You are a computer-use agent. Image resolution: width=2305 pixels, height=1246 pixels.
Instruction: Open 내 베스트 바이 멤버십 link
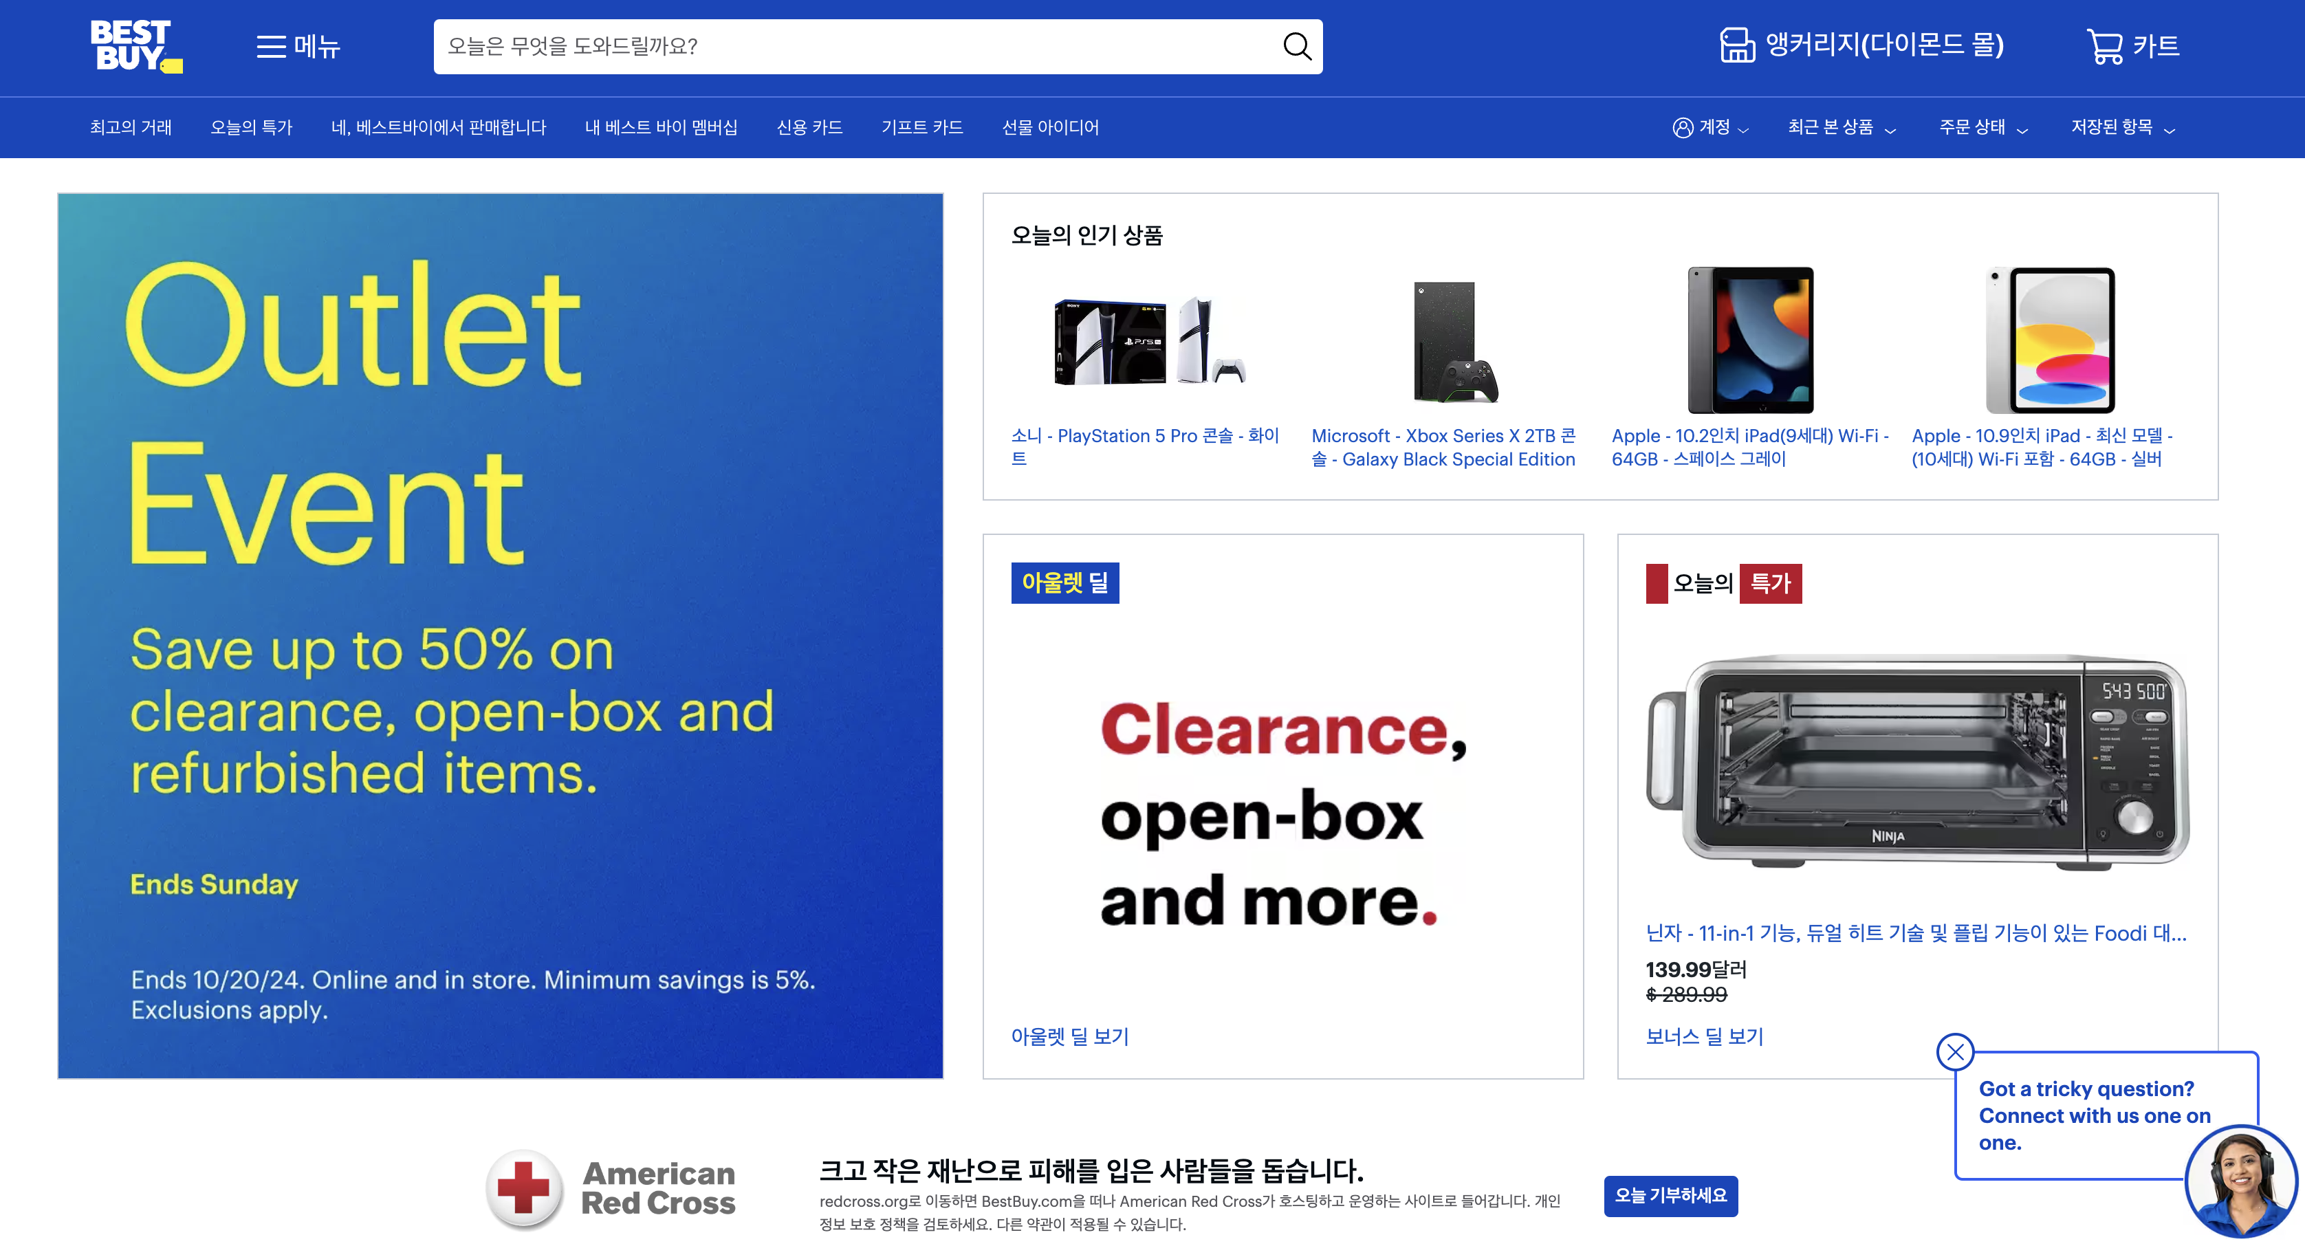(x=660, y=128)
